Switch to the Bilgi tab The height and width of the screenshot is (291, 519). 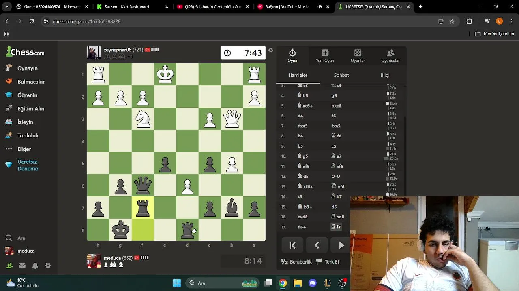(385, 75)
